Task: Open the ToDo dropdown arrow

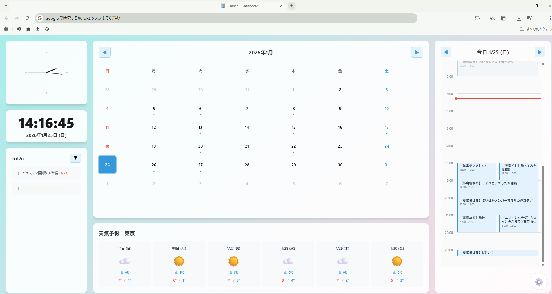Action: (75, 158)
